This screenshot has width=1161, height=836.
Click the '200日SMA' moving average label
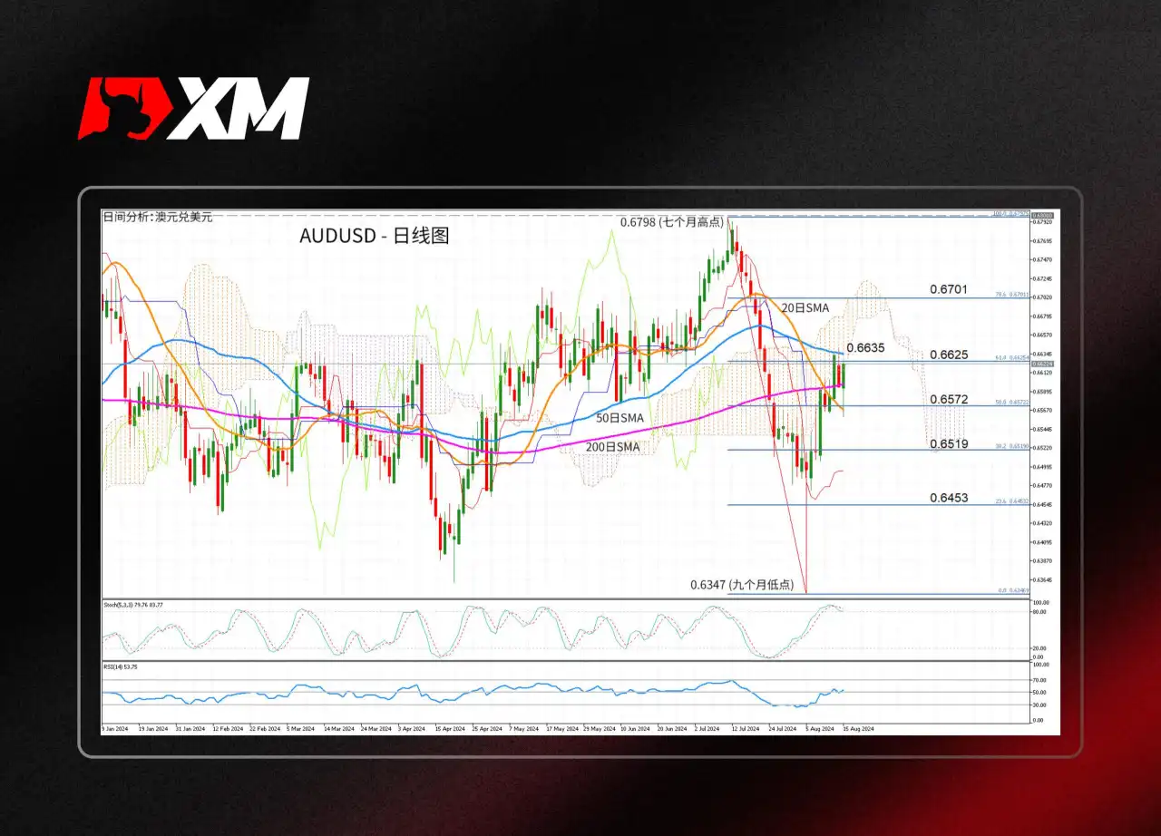[612, 447]
